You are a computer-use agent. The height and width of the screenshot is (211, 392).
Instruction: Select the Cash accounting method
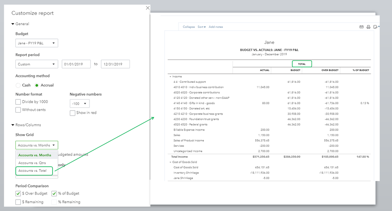(x=18, y=85)
